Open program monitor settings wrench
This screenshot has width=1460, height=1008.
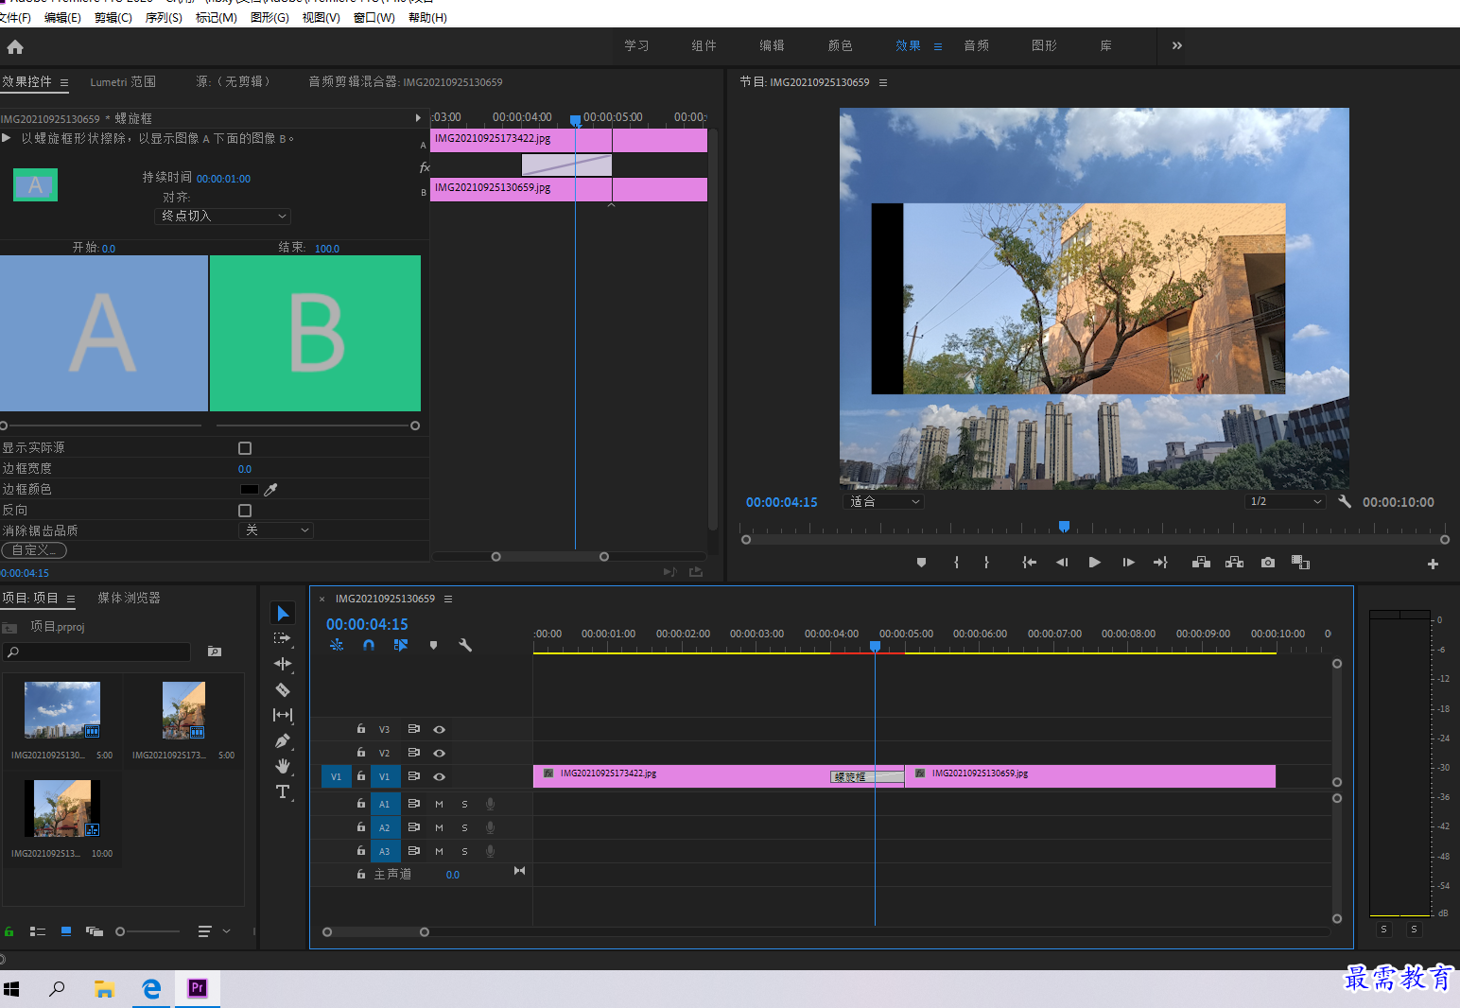(x=1345, y=501)
